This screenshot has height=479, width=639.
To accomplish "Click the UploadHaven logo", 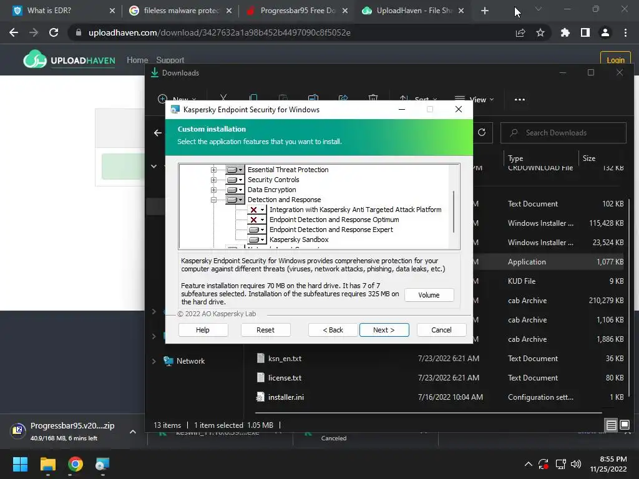I will click(x=69, y=60).
